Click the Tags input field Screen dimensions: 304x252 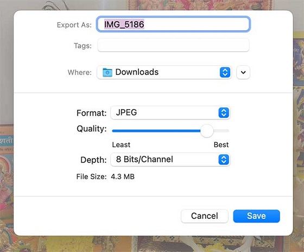pyautogui.click(x=173, y=46)
